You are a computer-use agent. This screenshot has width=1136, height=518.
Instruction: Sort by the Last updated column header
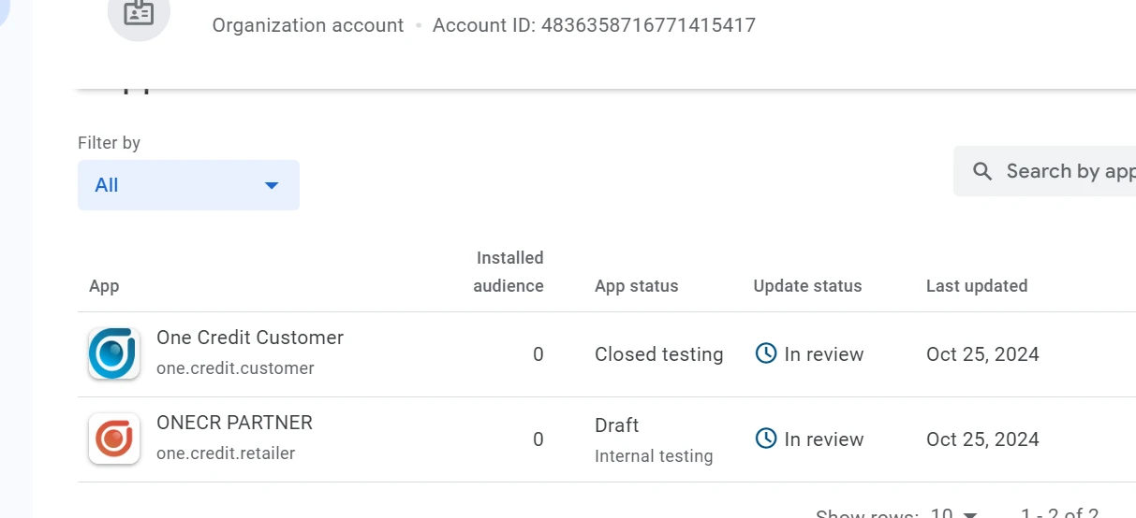tap(977, 286)
